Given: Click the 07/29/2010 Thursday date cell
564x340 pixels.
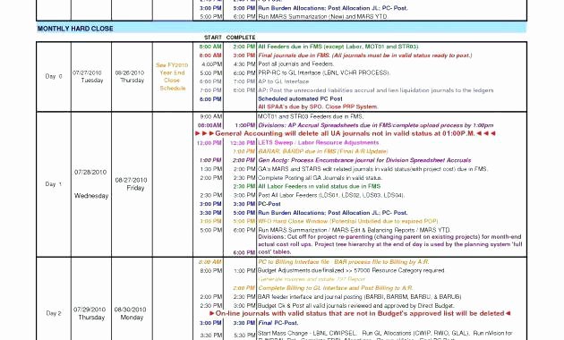Looking at the screenshot, I should 90,313.
